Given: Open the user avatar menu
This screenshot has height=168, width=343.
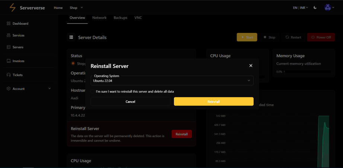Looking at the screenshot, I should tap(327, 8).
